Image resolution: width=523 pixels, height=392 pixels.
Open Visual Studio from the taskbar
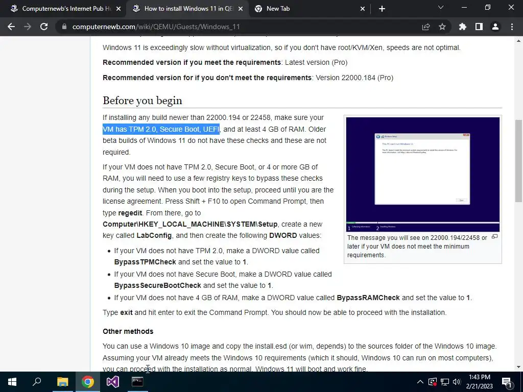pyautogui.click(x=113, y=382)
